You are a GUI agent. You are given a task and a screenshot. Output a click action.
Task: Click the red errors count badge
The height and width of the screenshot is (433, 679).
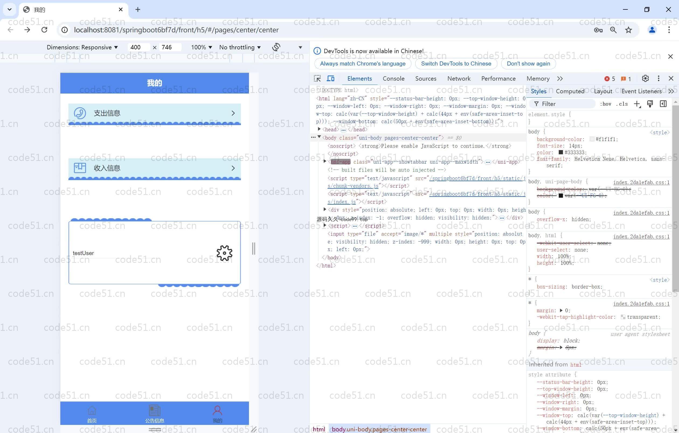coord(610,79)
